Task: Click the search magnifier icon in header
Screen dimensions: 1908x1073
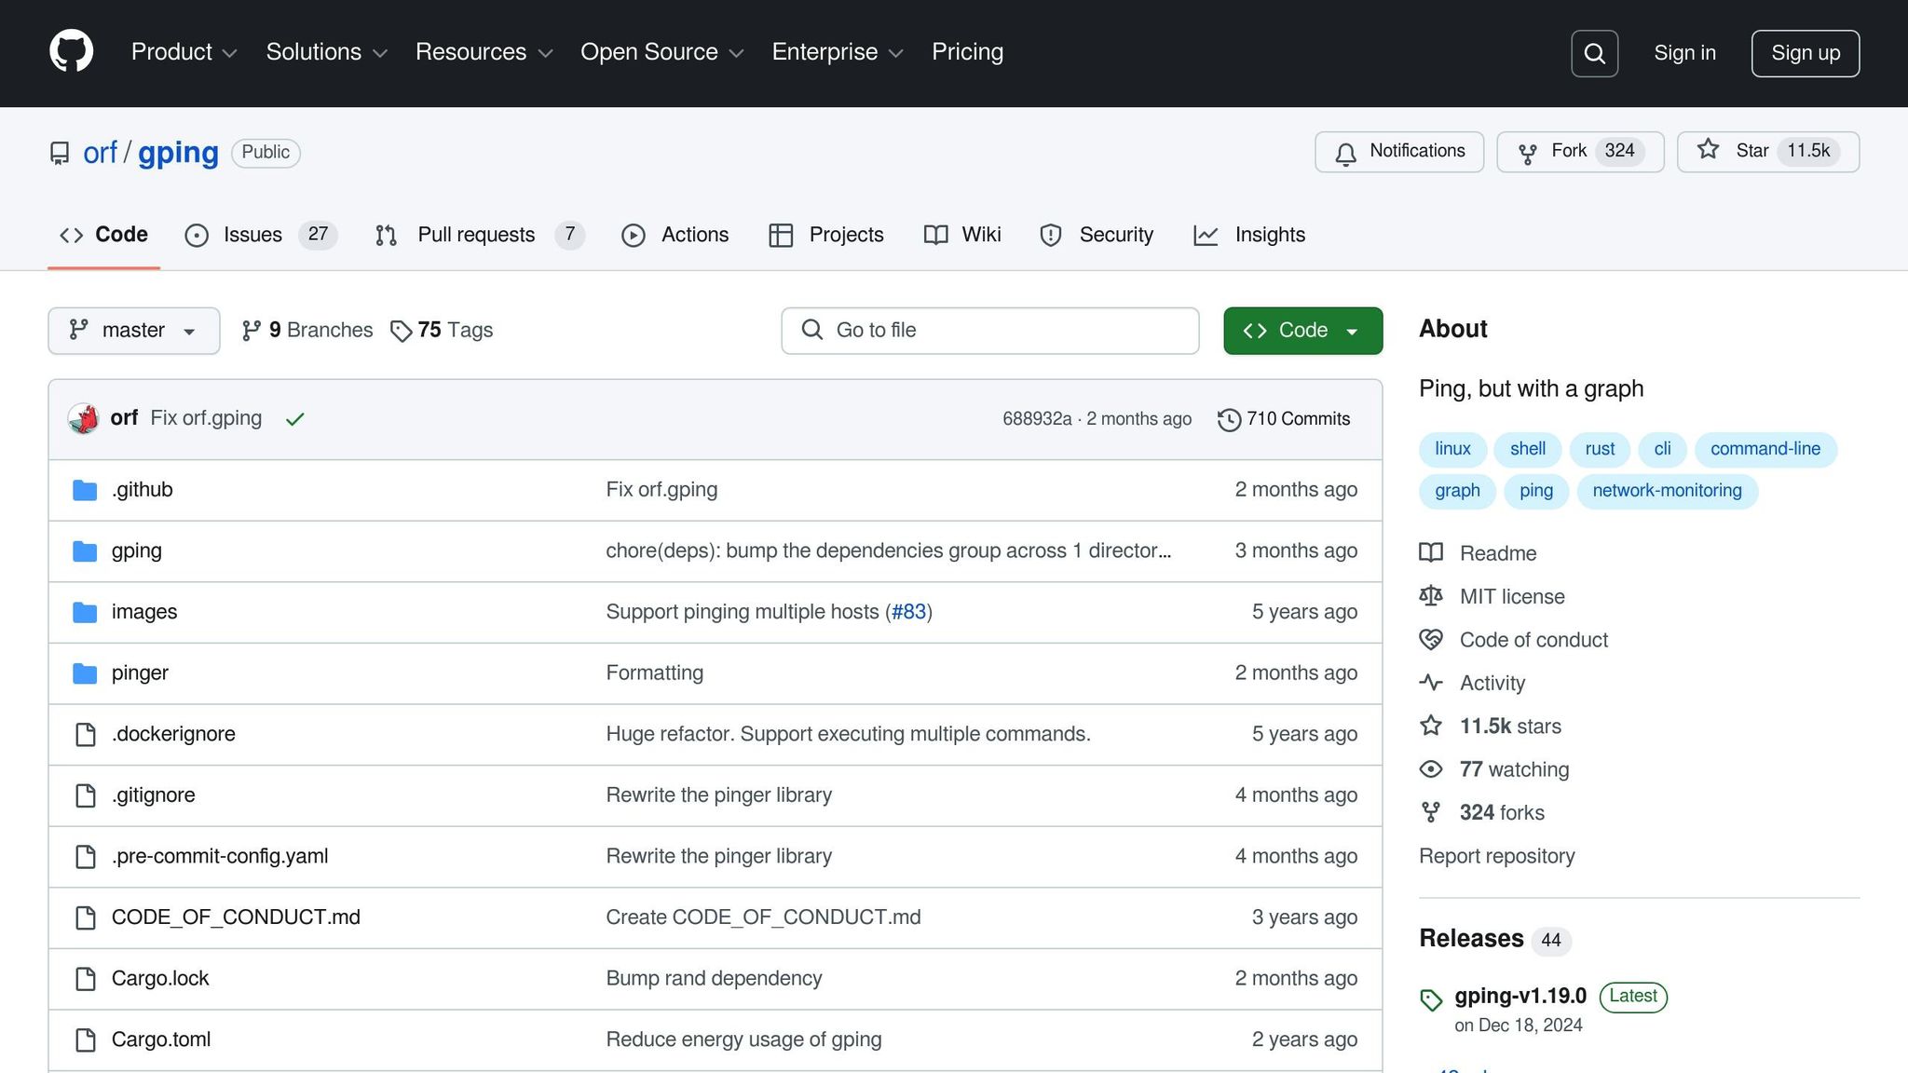Action: tap(1594, 53)
